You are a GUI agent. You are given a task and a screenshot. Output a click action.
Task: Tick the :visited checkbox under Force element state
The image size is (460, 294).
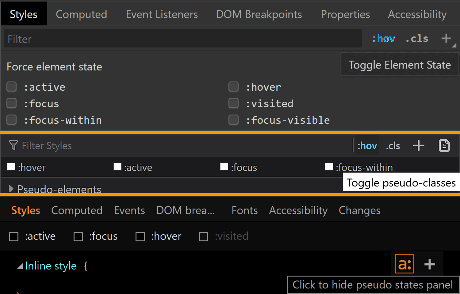[234, 103]
